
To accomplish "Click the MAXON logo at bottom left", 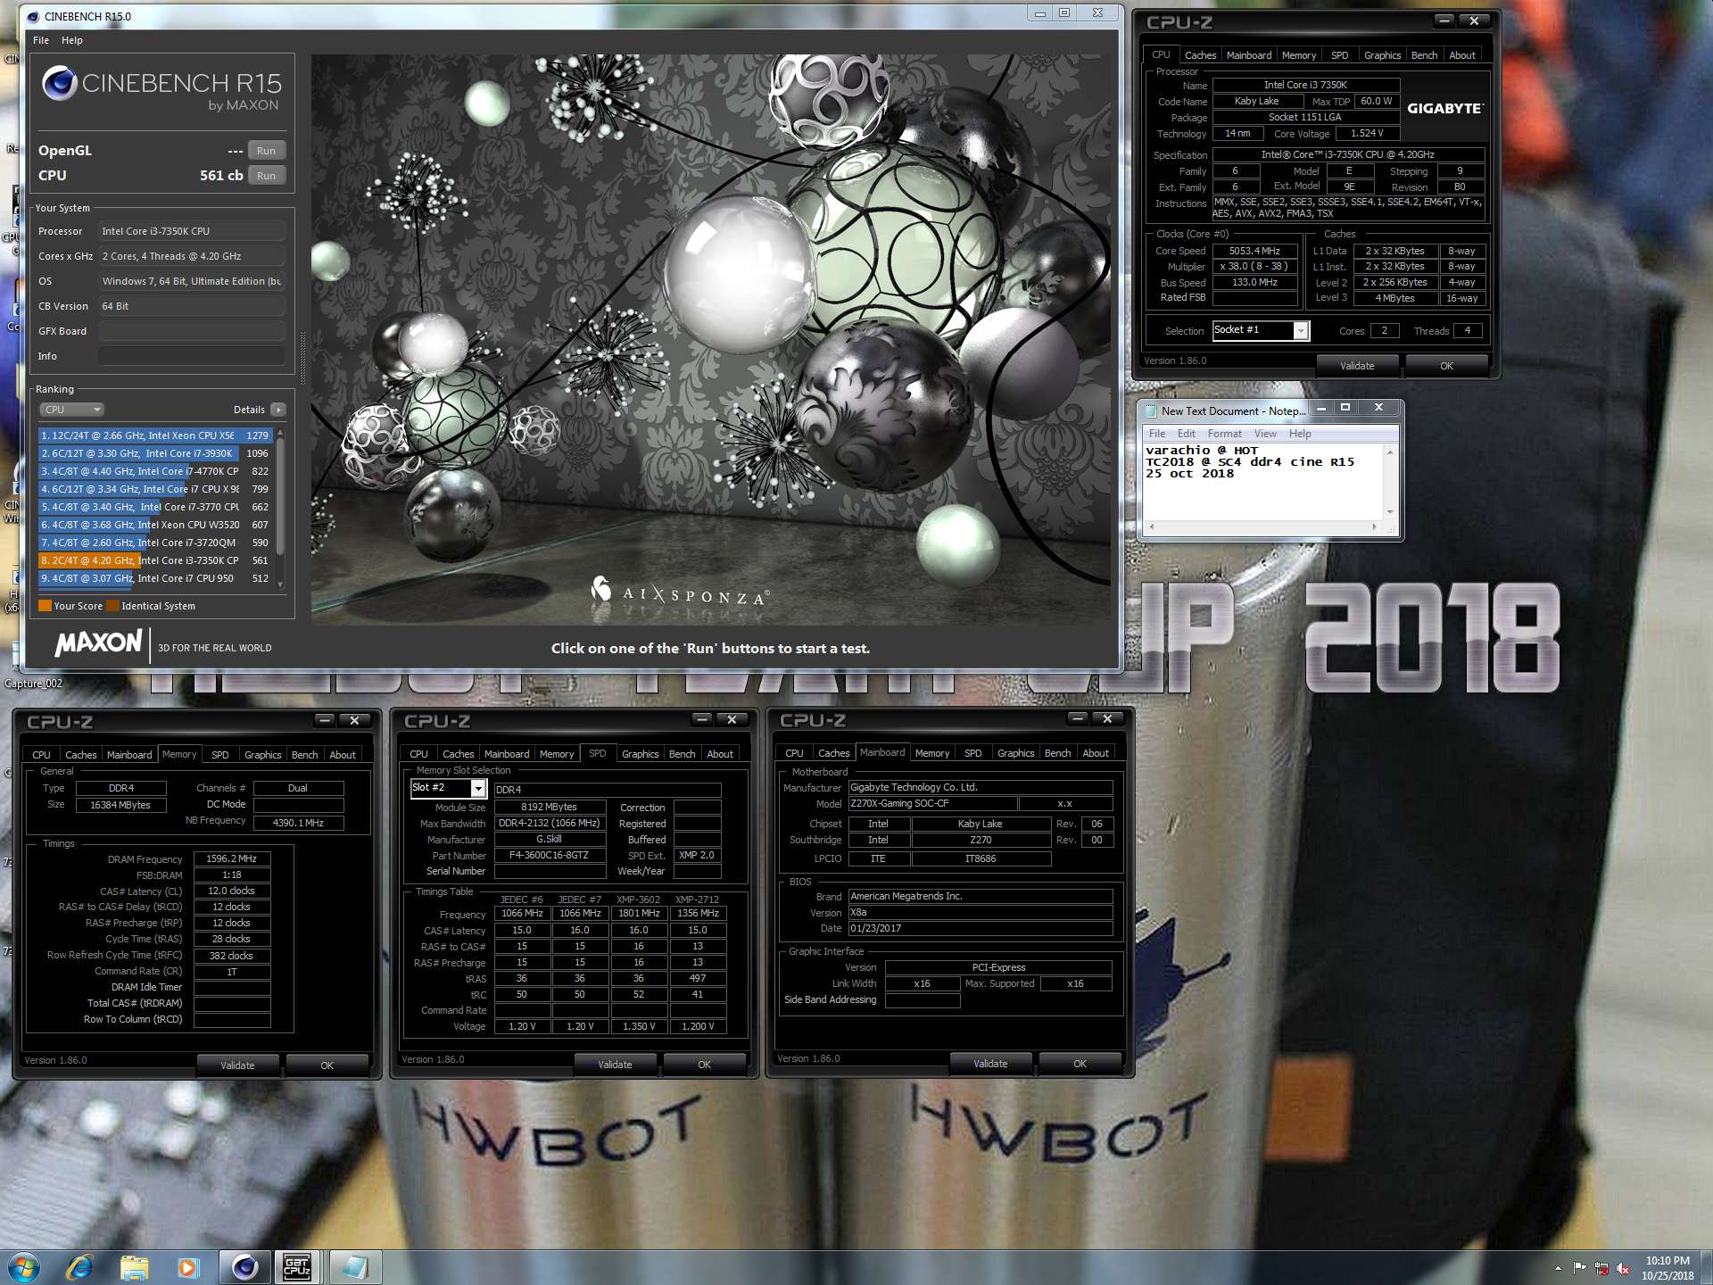I will (x=98, y=642).
